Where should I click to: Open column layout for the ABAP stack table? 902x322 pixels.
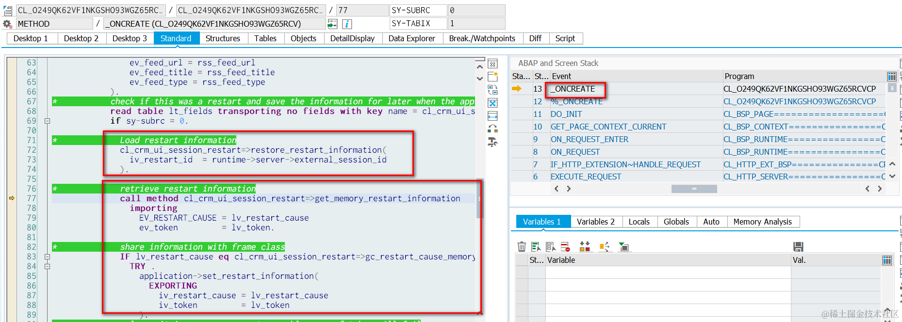click(892, 76)
